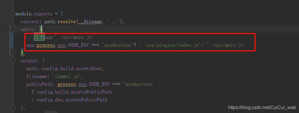Click the commented 变更app line
This screenshot has height=113, width=299.
pyautogui.click(x=60, y=37)
